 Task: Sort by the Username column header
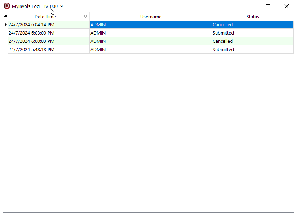pos(151,17)
